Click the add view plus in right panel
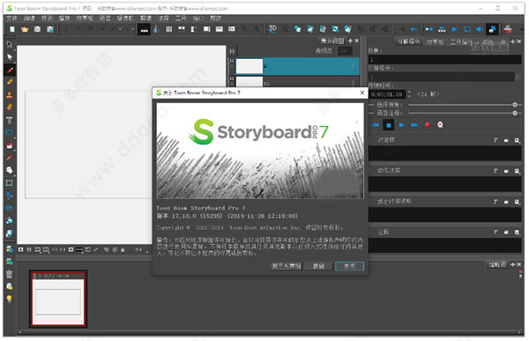The height and width of the screenshot is (341, 529). click(513, 41)
